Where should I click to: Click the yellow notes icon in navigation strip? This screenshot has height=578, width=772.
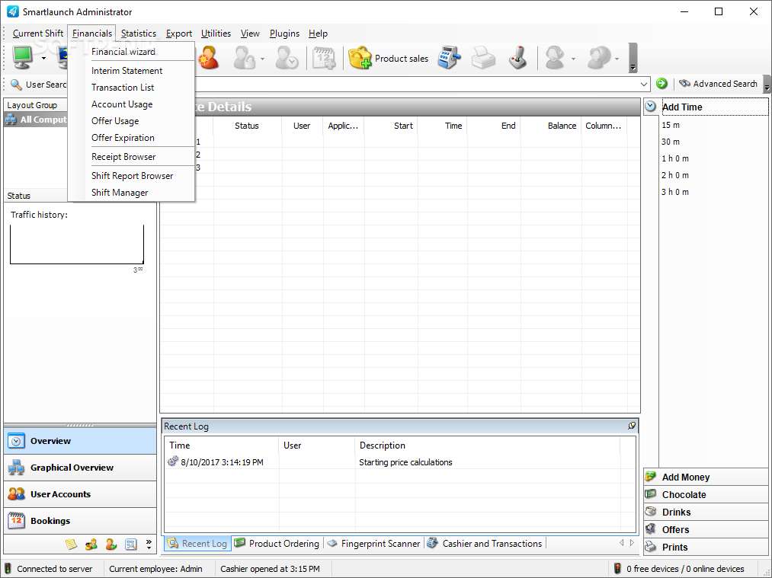pos(72,544)
